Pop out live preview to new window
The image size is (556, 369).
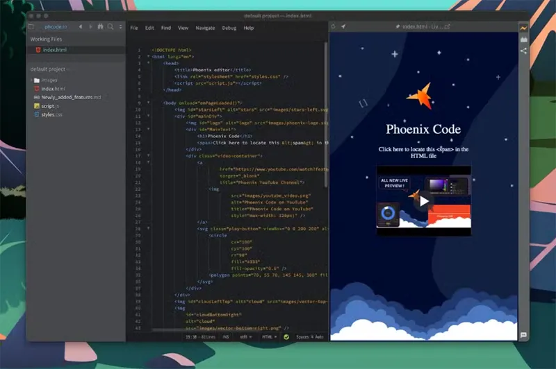(x=448, y=27)
